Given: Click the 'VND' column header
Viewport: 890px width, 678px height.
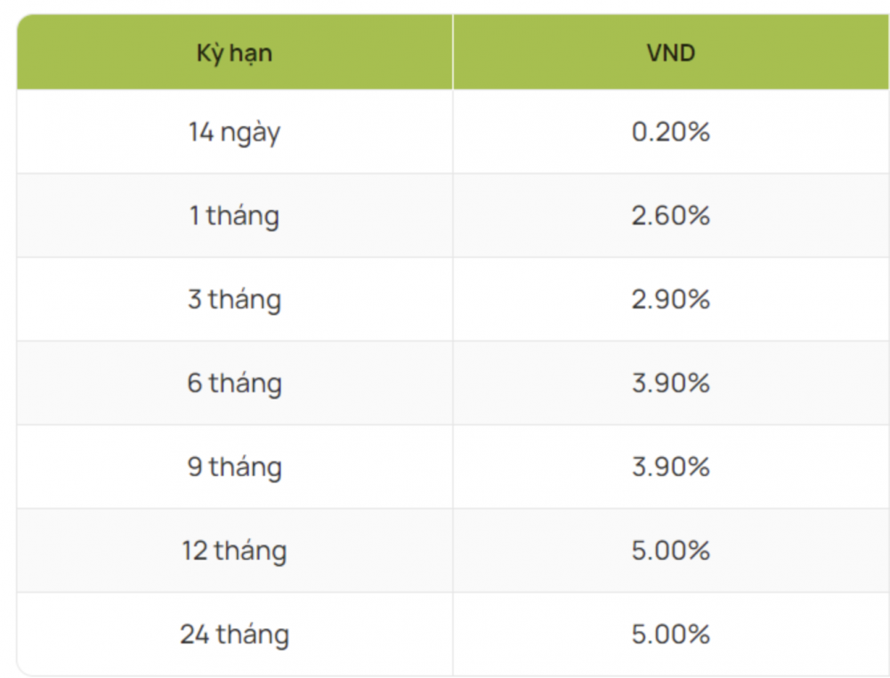Looking at the screenshot, I should click(671, 53).
